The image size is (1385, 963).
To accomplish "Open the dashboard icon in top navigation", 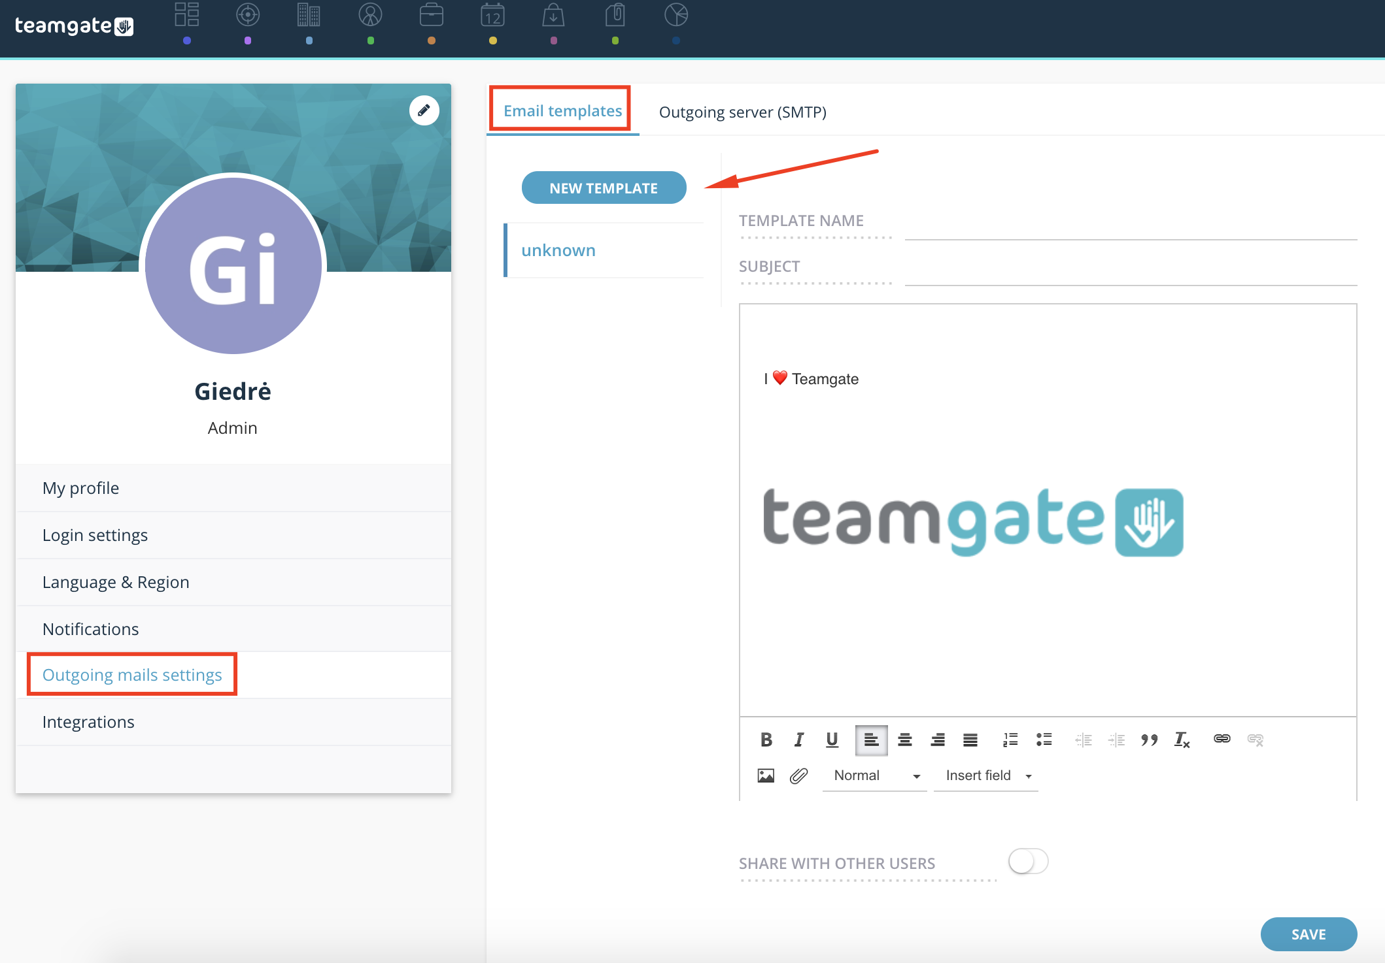I will [x=187, y=15].
